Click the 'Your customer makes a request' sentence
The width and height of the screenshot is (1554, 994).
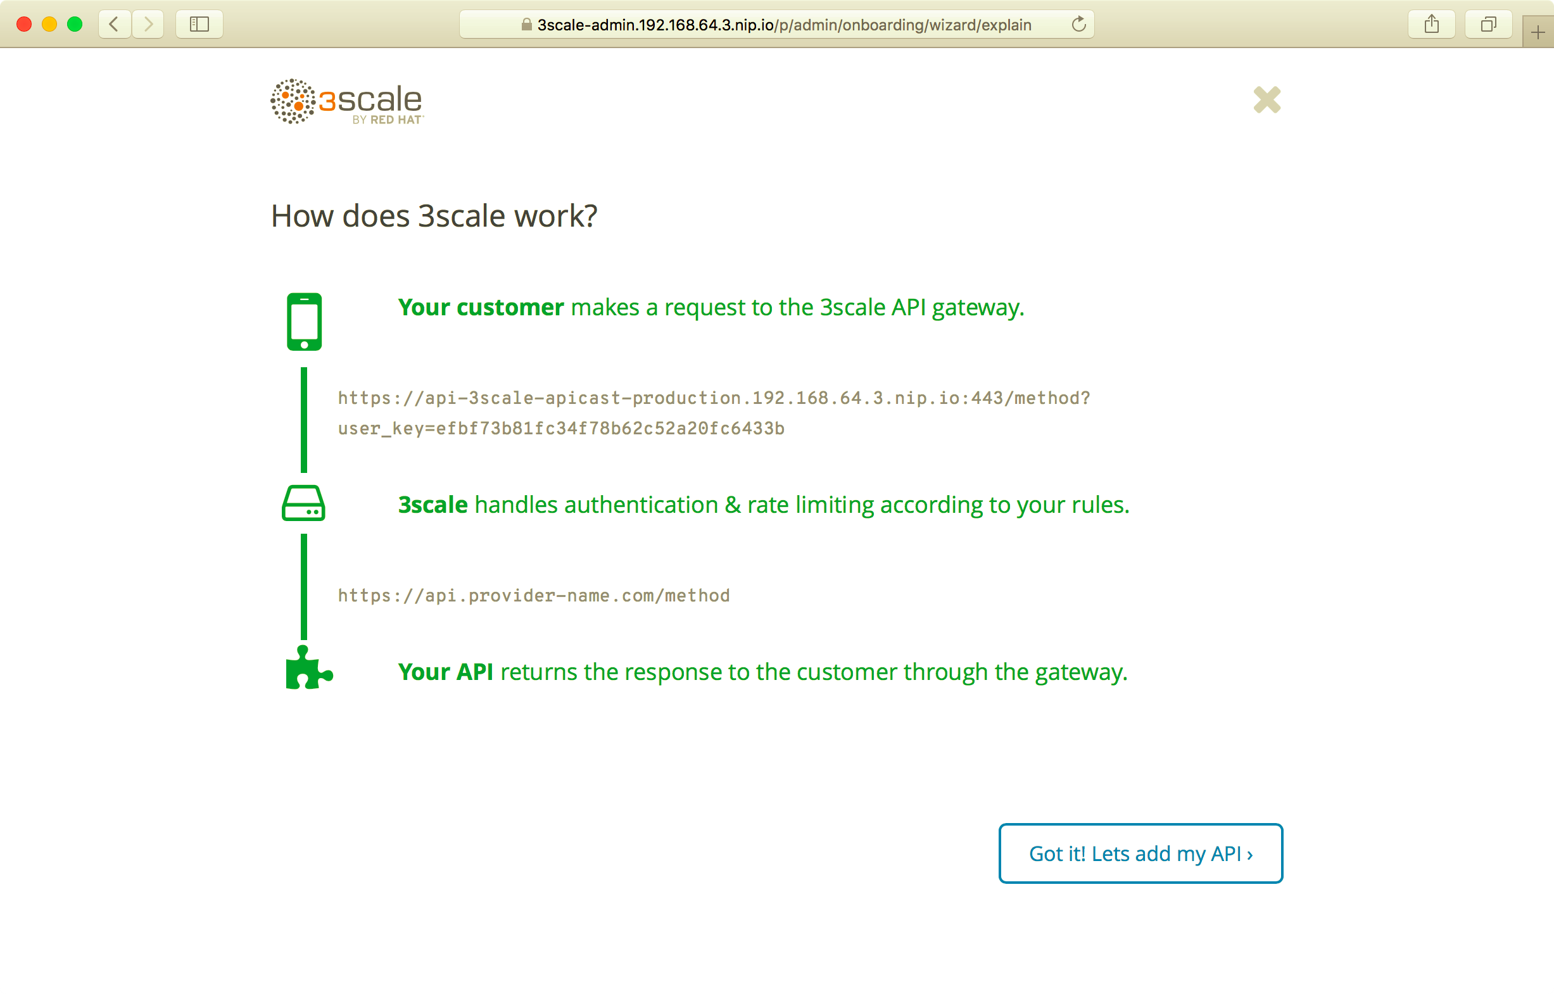pos(711,307)
